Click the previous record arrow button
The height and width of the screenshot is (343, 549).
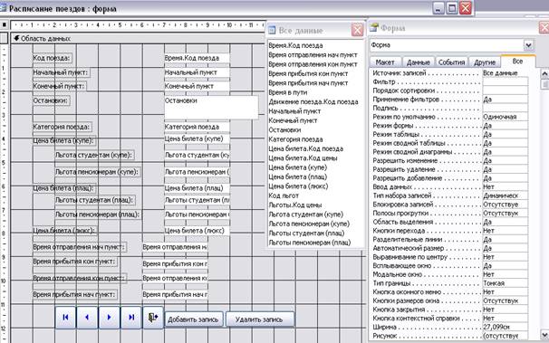(87, 318)
